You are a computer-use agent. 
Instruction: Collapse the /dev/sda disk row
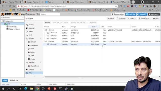point(44,30)
